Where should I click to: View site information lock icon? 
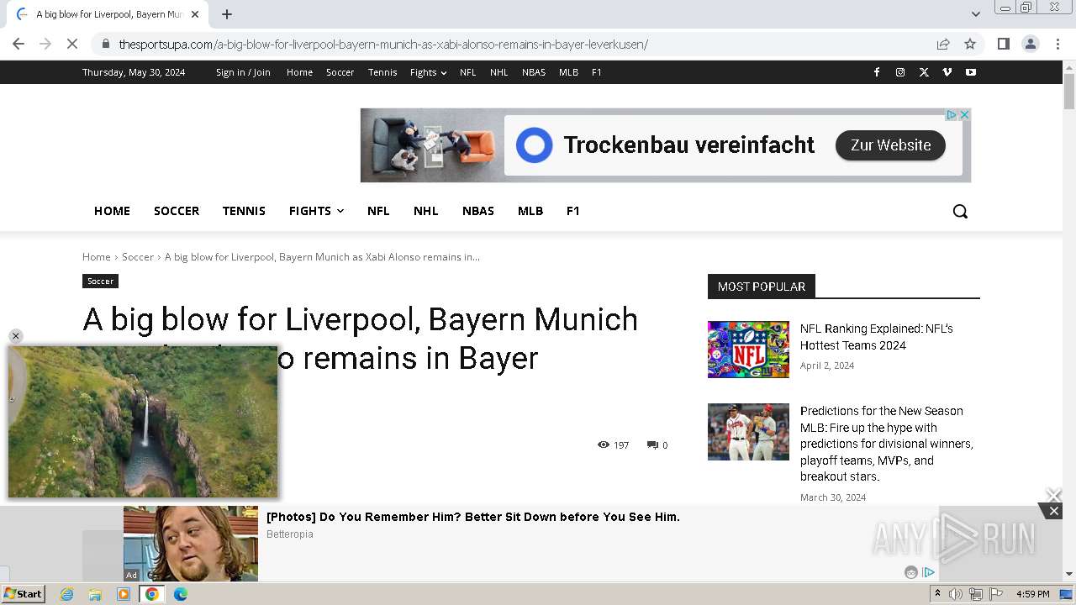[104, 44]
